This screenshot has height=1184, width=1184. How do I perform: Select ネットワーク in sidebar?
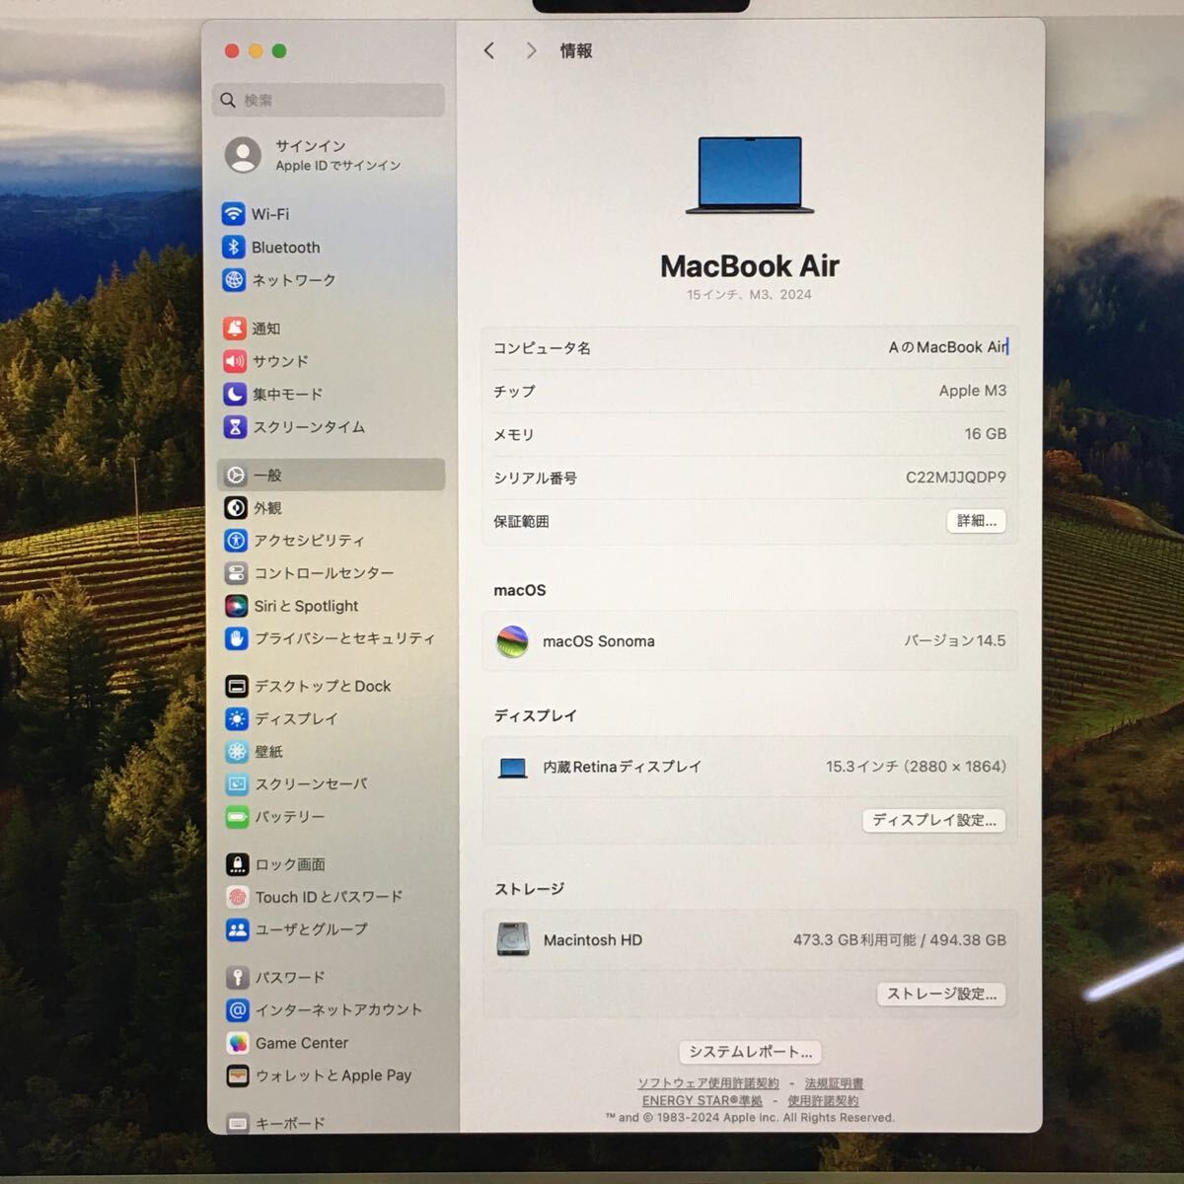[294, 280]
